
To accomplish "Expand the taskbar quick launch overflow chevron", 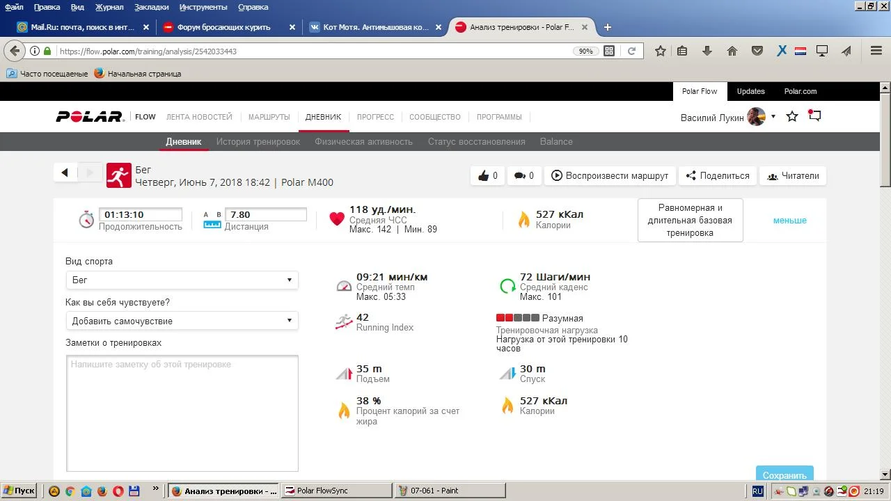I will click(155, 489).
